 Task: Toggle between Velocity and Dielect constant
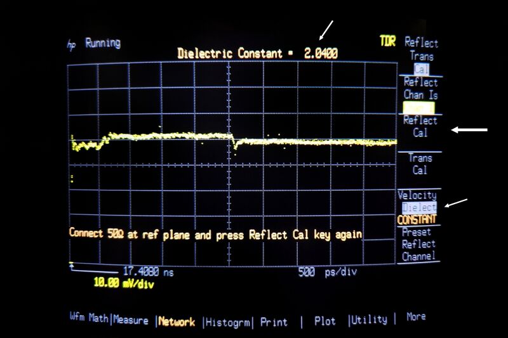418,207
